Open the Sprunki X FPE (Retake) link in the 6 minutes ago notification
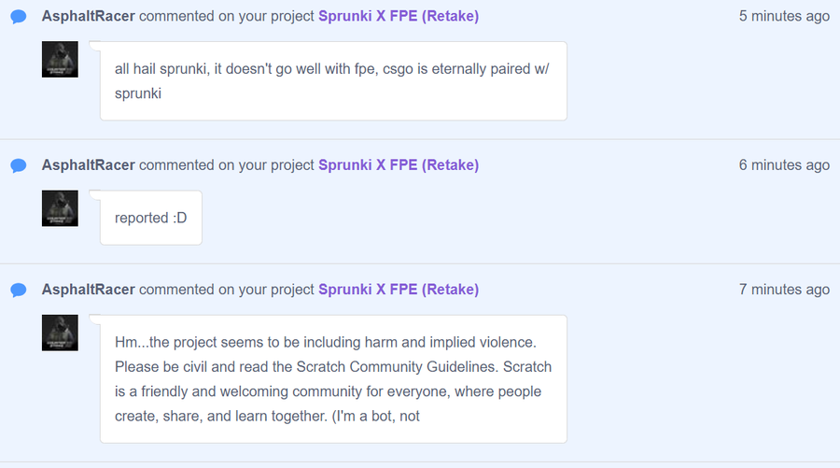The image size is (840, 468). point(399,165)
